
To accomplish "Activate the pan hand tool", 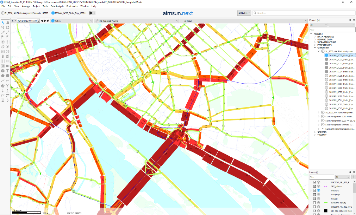I will point(7,22).
